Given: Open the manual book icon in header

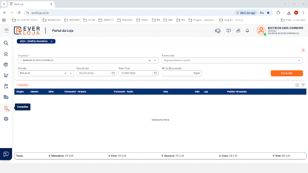Looking at the screenshot, I should [x=228, y=31].
